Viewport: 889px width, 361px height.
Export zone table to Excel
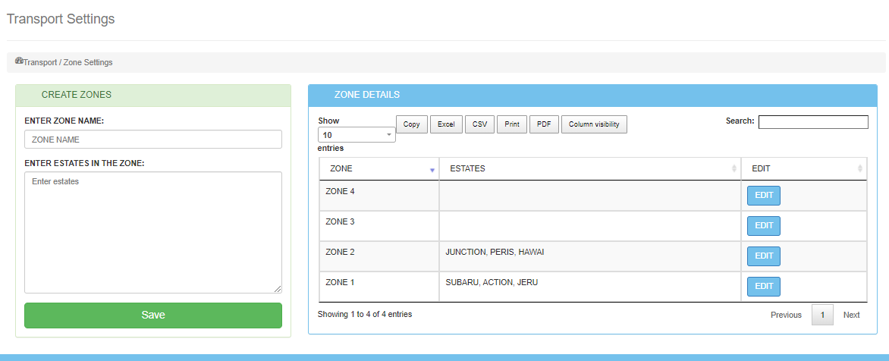446,124
